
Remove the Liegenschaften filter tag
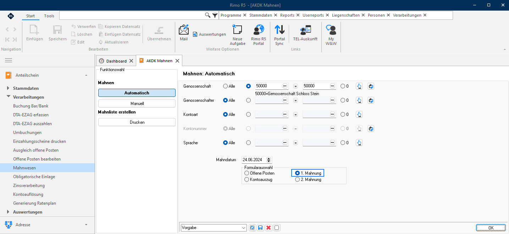click(363, 15)
